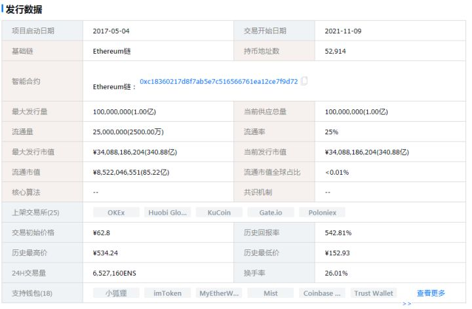Click the 流通市值全球占比 label
472x309 pixels.
[272, 172]
